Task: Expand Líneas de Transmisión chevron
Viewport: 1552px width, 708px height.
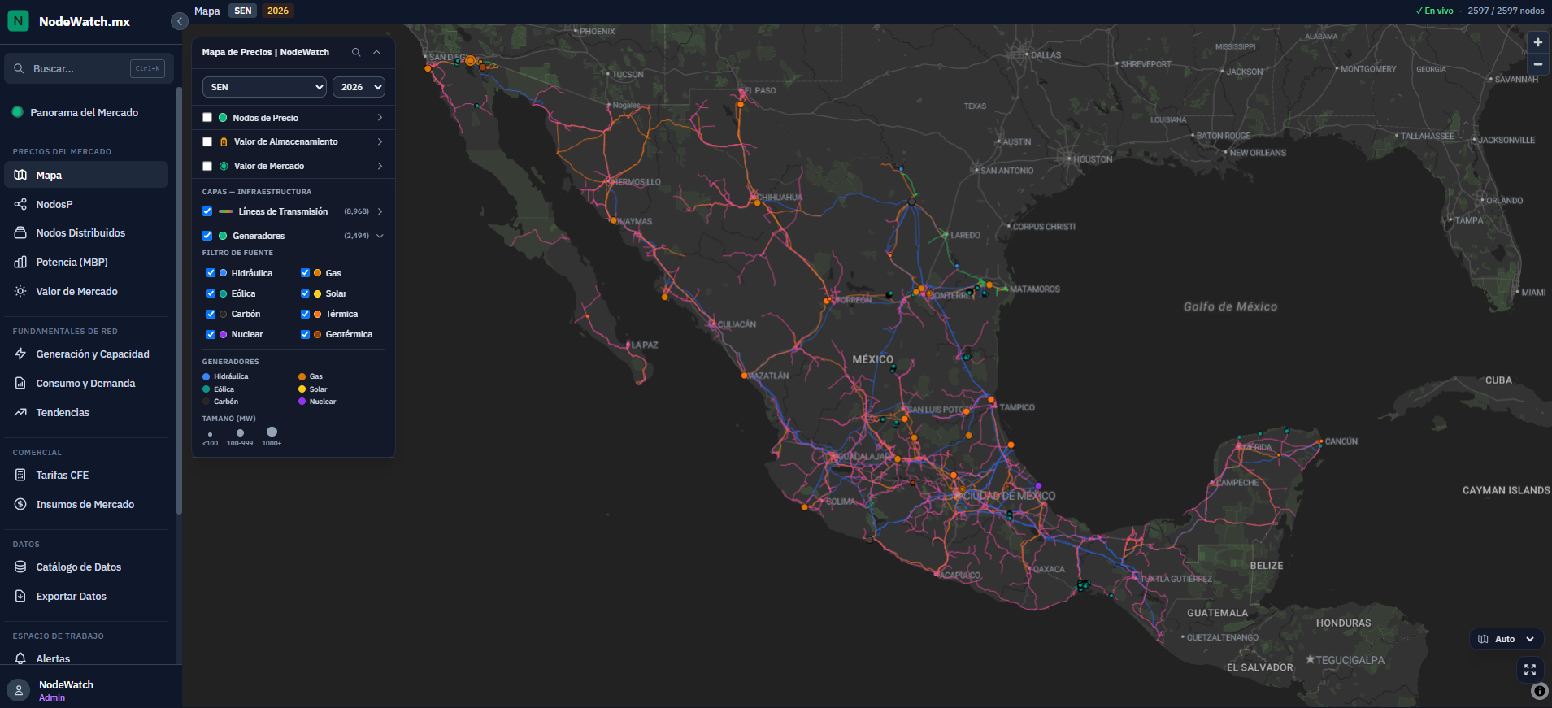Action: 380,211
